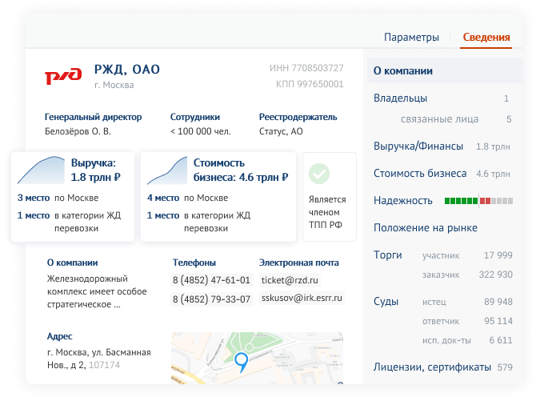
Task: Open Положение на рынке sidebar item
Action: point(426,227)
